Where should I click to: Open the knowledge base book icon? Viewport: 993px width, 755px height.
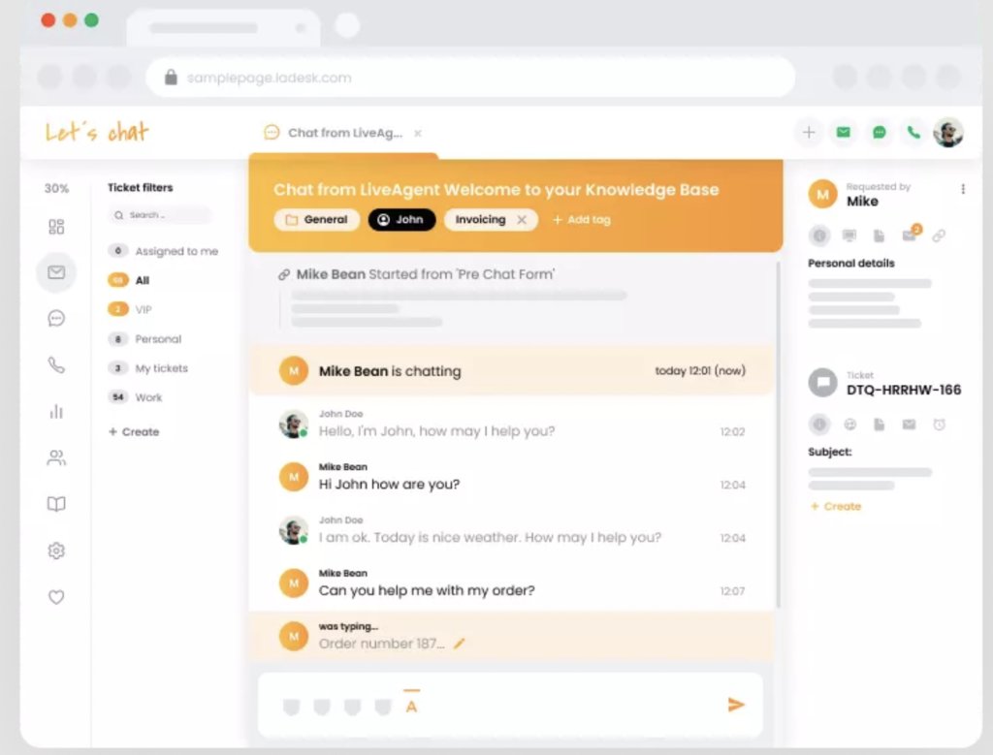[x=56, y=504]
